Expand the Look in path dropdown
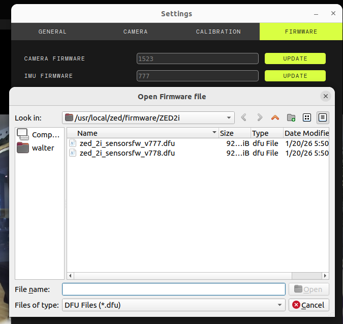The width and height of the screenshot is (343, 324). point(229,118)
